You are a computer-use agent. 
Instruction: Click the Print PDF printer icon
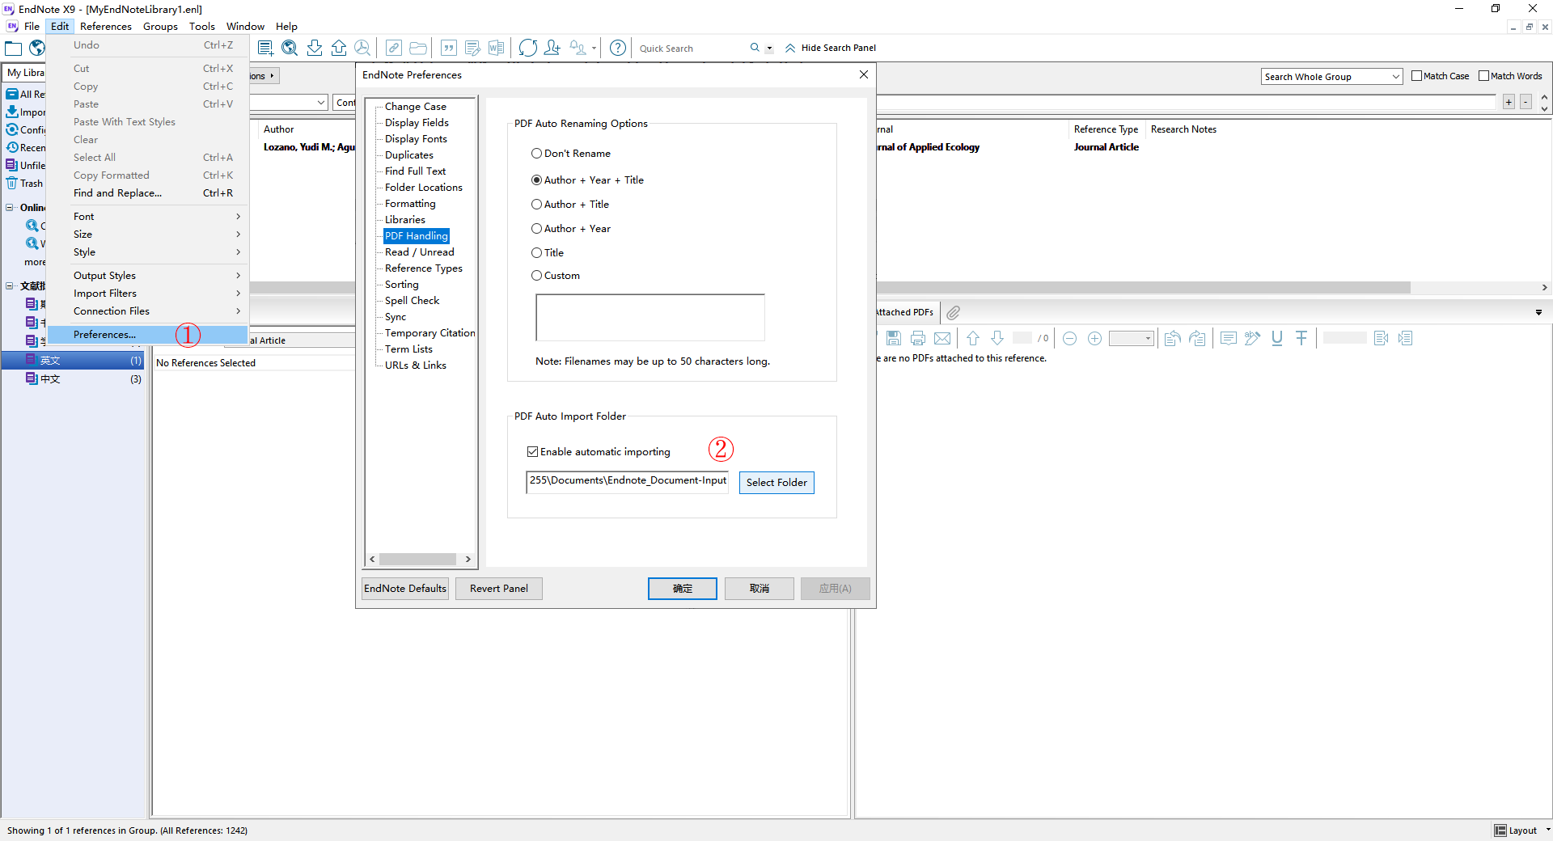[918, 338]
